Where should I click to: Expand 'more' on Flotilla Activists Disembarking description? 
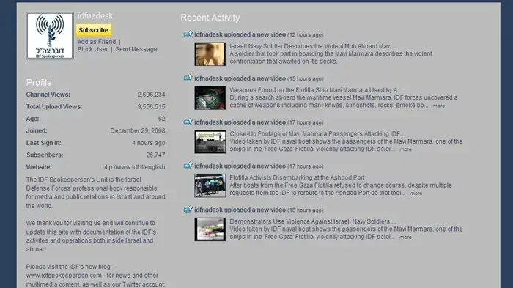(x=416, y=193)
